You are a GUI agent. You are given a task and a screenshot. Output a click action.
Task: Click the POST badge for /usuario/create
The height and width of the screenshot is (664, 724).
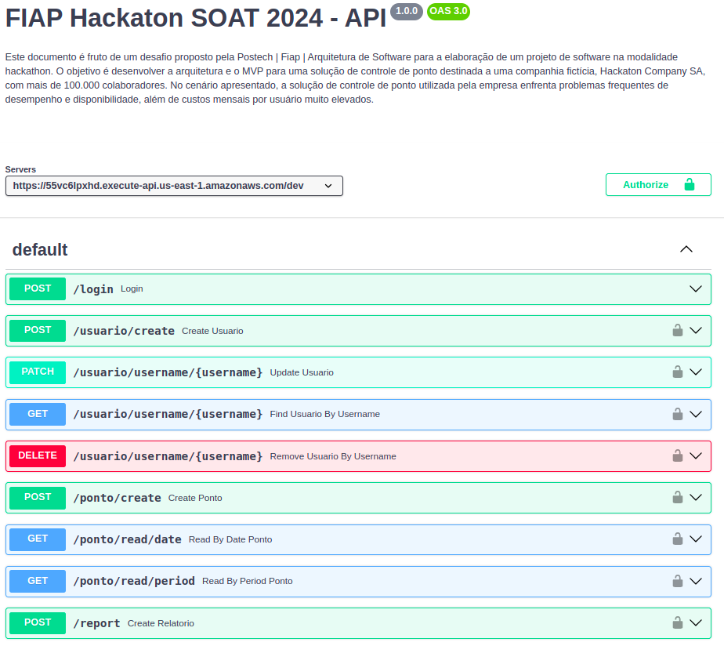tap(38, 330)
